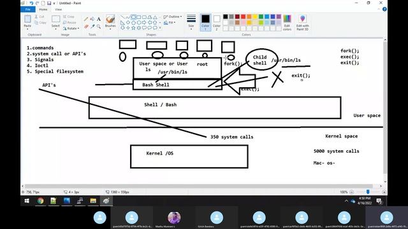Viewport: 408px width, 229px height.
Task: Open the Paint Help icon
Action: pyautogui.click(x=384, y=10)
